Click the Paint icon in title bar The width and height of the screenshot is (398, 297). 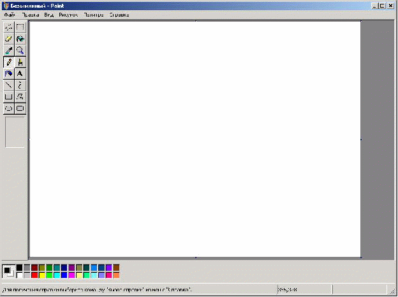[6, 6]
